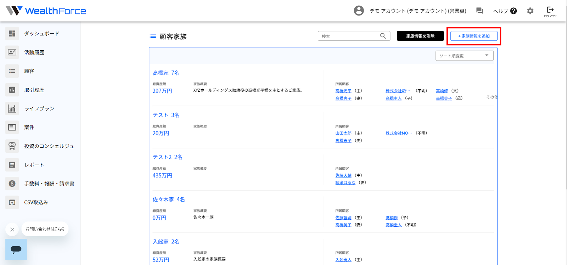Viewport: 567px width, 265px height.
Task: Open 高橋美子 (妻) in 佐々木家
Action: tap(343, 225)
